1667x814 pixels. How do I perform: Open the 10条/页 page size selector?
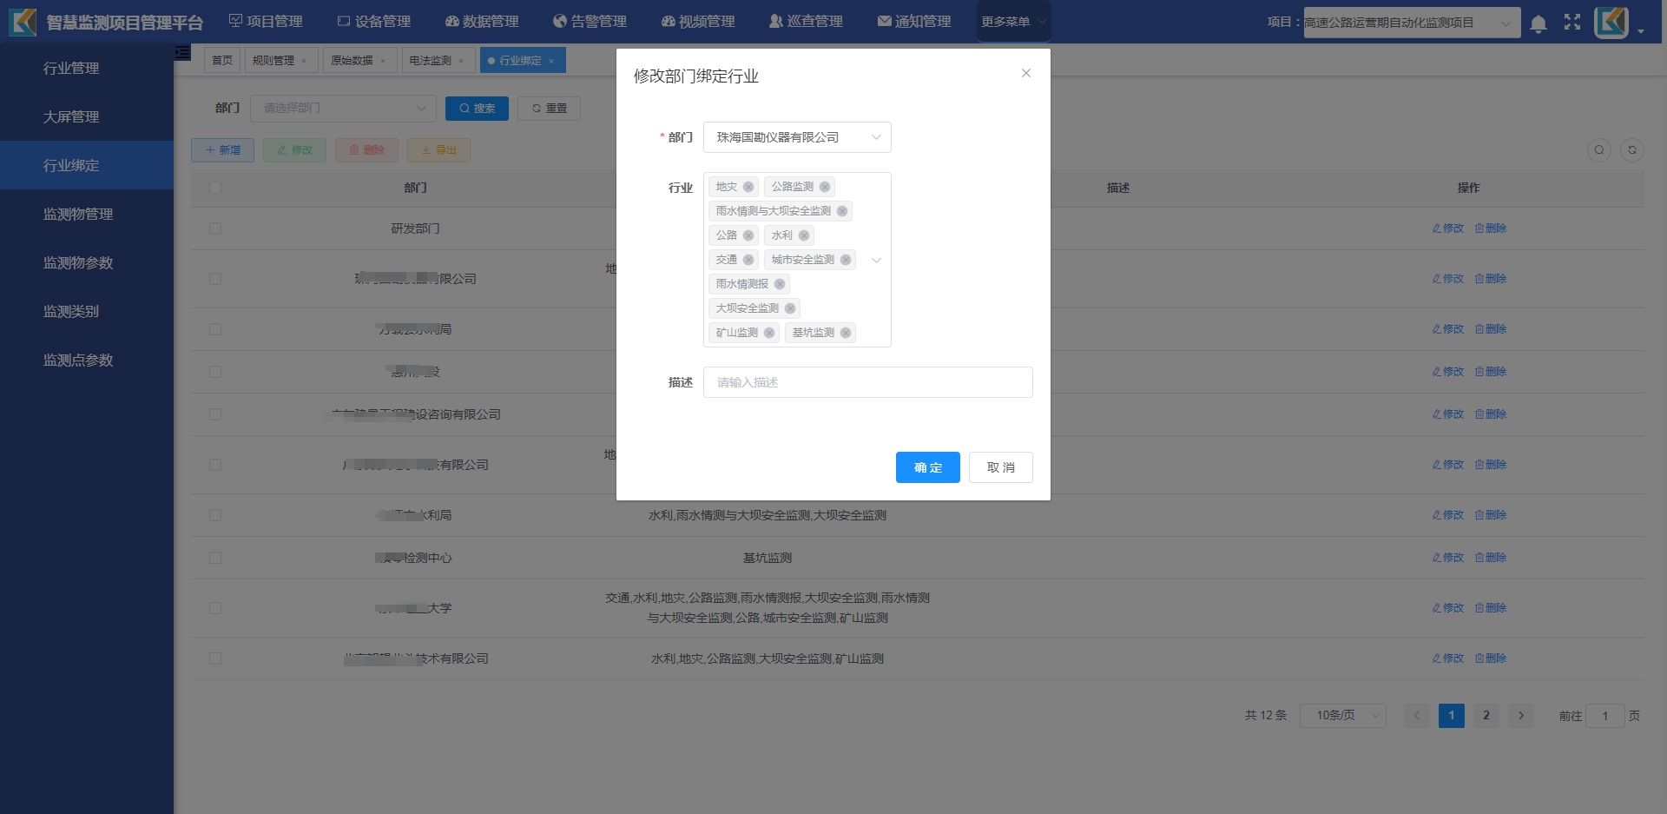point(1342,716)
